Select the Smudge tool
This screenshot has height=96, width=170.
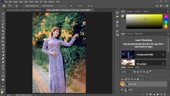3,59
